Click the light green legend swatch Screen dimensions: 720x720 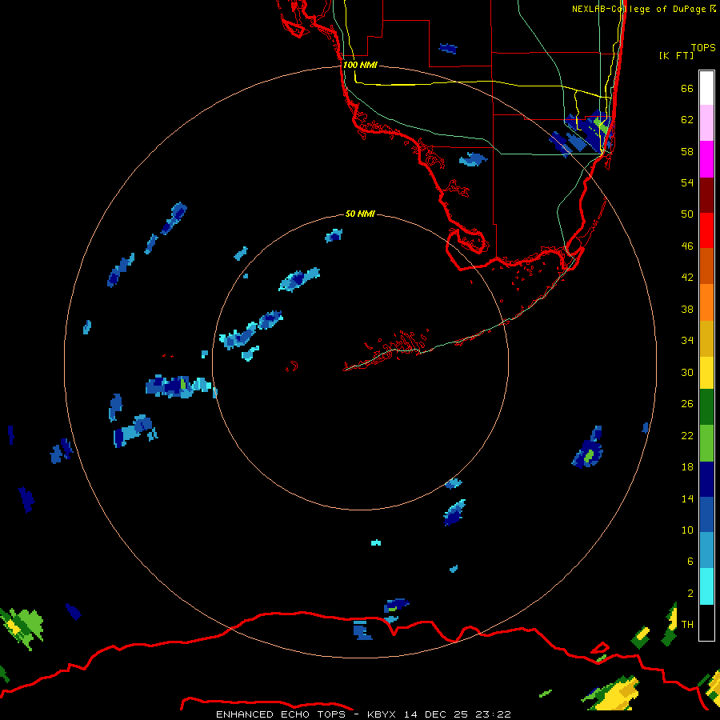(706, 443)
